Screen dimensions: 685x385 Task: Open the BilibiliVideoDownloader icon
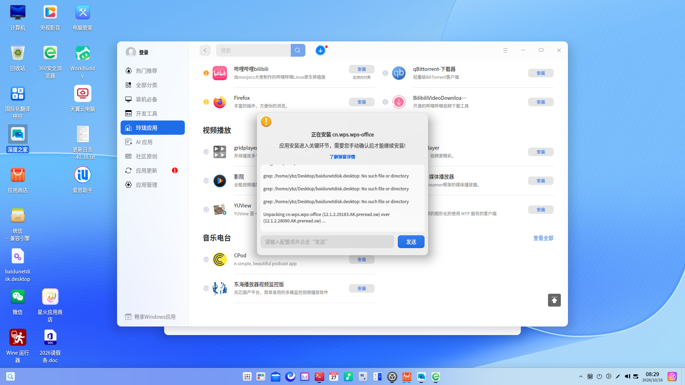point(399,102)
